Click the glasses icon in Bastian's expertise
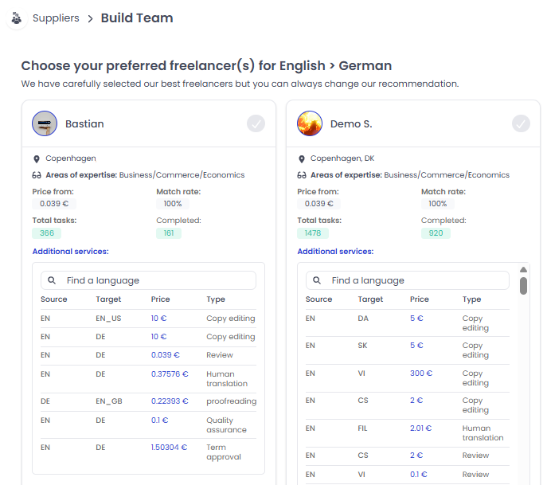 point(37,175)
